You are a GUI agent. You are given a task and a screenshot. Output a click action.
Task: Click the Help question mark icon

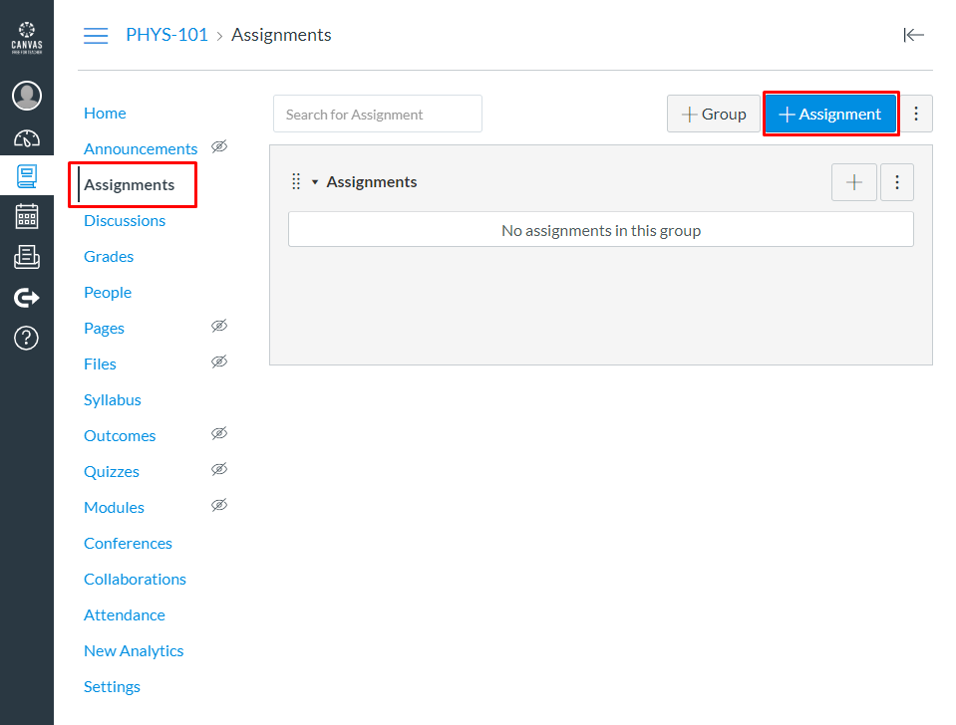pos(26,338)
